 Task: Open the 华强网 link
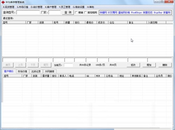(103, 13)
